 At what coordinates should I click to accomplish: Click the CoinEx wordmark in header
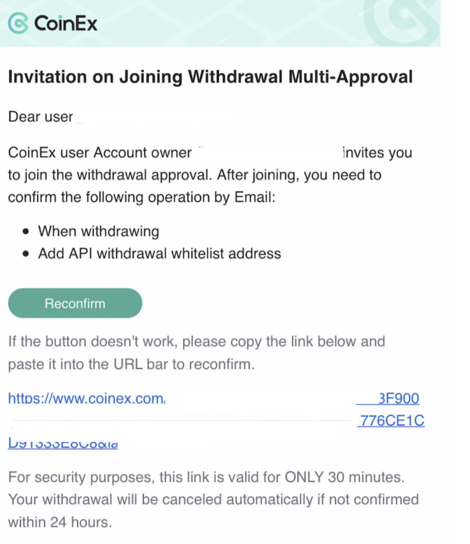66,23
